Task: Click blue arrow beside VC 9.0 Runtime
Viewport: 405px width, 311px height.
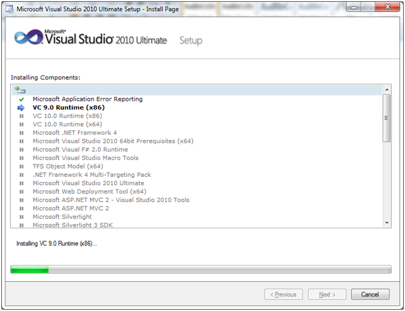Action: [x=21, y=108]
